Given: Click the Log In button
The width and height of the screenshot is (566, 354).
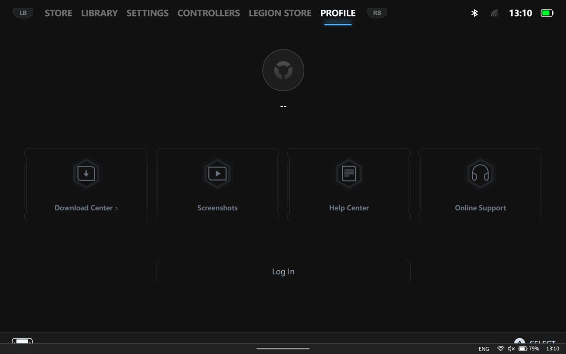Looking at the screenshot, I should coord(283,271).
